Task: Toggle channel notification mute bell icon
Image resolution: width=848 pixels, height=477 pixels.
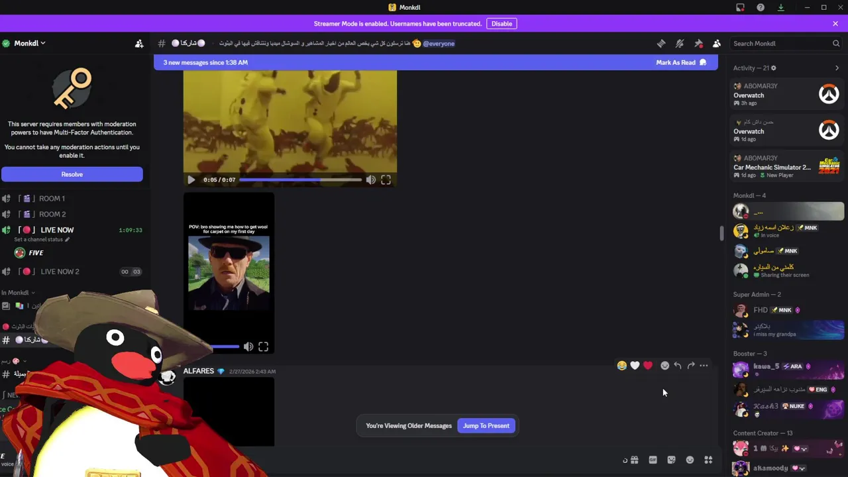Action: [x=680, y=44]
